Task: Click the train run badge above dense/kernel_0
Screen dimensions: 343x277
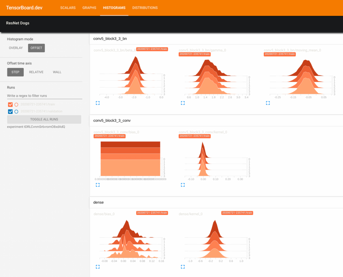Action: [x=237, y=213]
